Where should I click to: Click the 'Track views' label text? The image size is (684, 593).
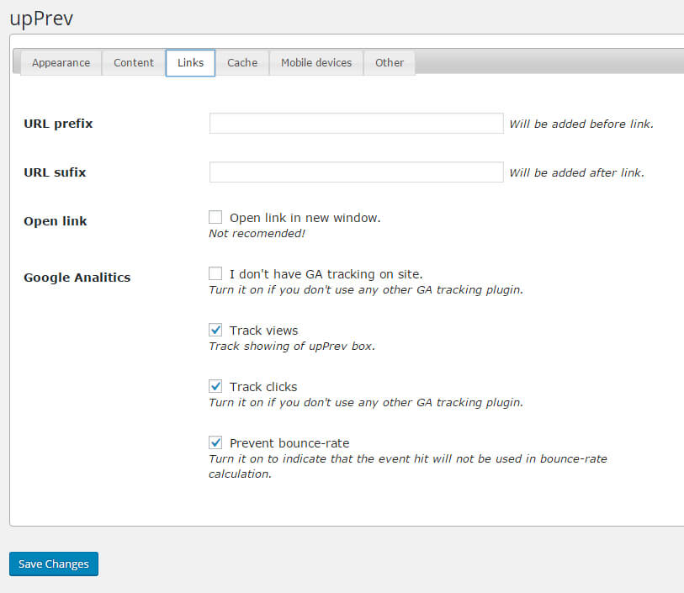pyautogui.click(x=263, y=331)
